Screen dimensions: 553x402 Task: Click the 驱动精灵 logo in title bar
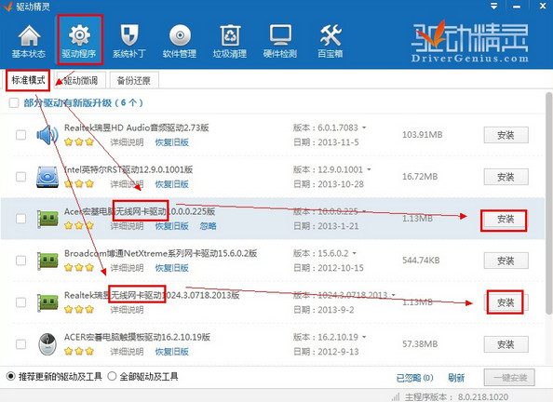7,7
